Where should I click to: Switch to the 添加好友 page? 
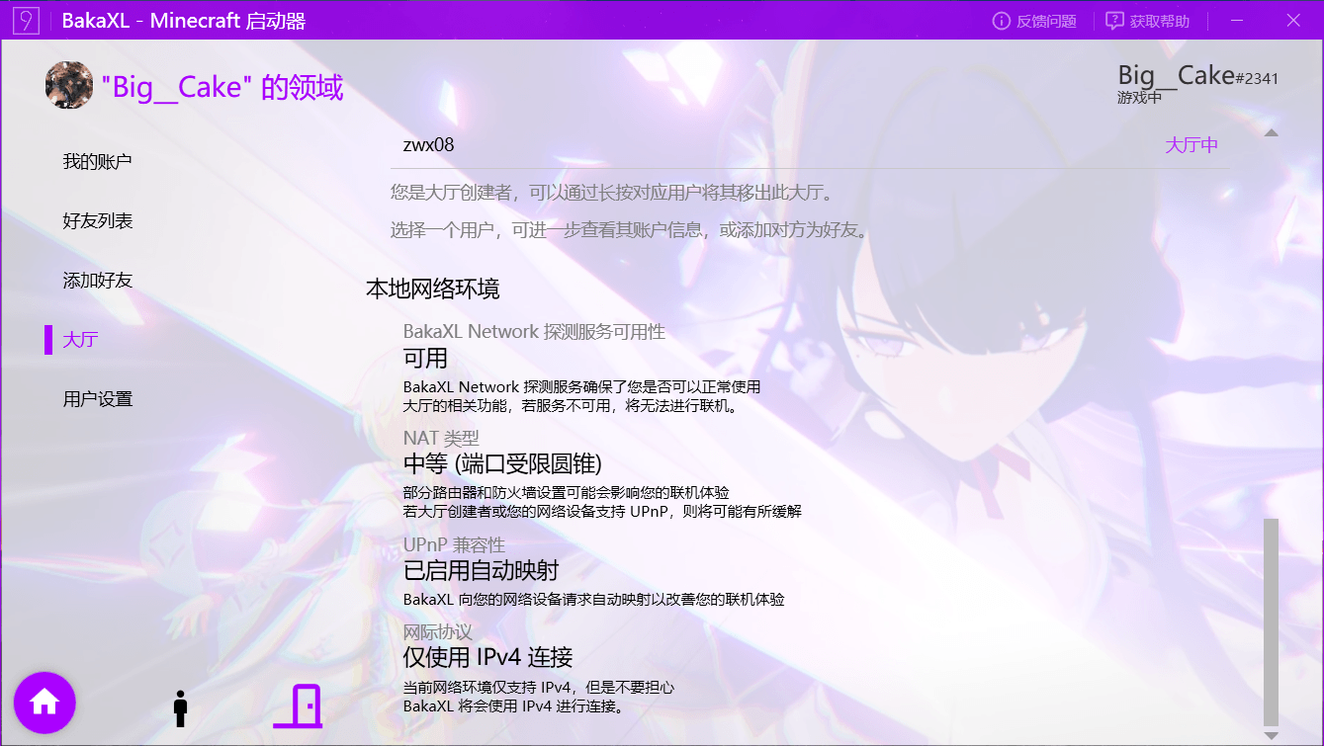[97, 281]
